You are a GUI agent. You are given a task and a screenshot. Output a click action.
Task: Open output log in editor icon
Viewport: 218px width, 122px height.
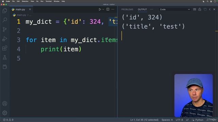[x=205, y=9]
